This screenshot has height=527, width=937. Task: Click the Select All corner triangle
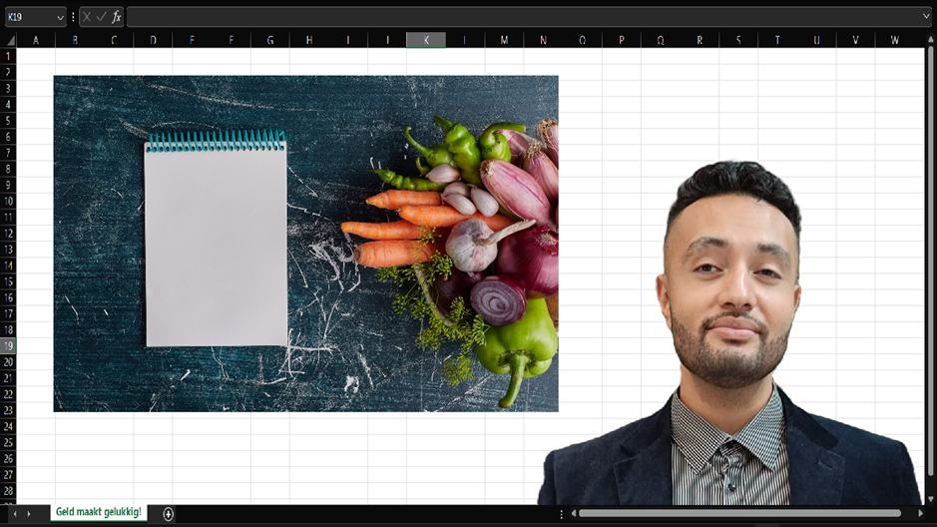[9, 40]
